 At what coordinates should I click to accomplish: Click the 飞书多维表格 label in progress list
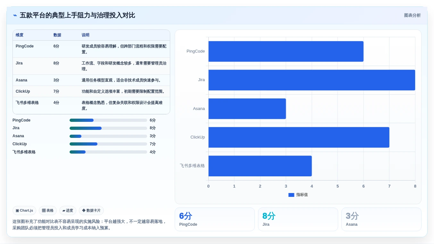[x=24, y=152]
